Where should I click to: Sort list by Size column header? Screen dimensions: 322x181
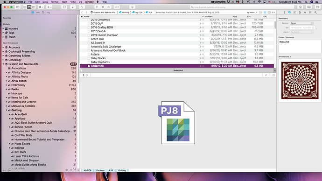point(249,17)
